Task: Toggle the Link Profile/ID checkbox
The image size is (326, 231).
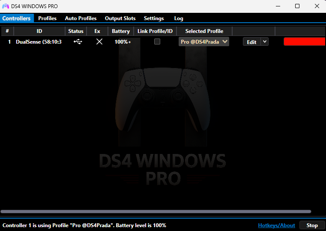Action: (x=157, y=42)
